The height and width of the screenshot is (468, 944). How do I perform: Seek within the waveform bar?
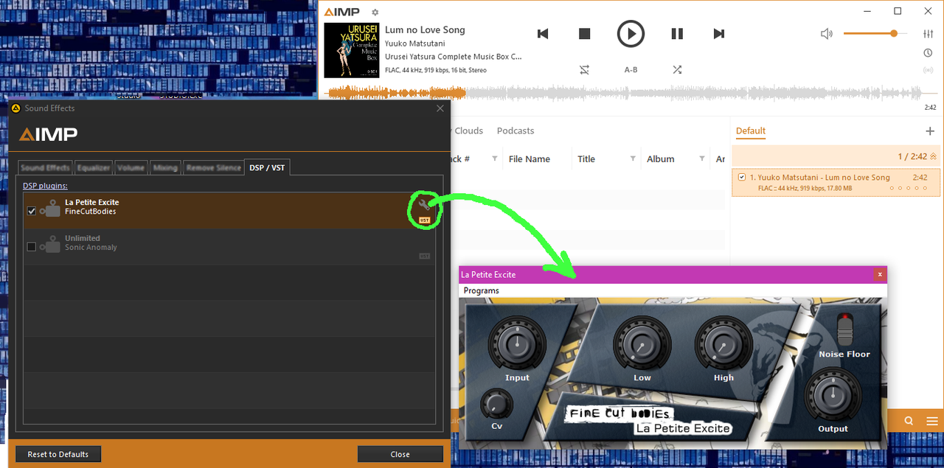click(631, 93)
